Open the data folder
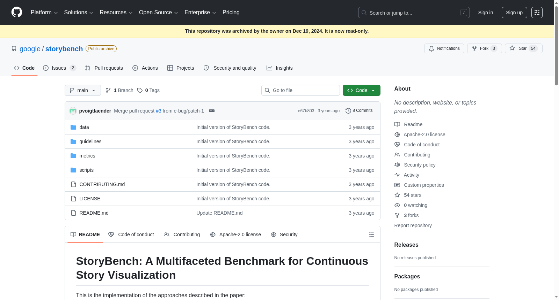 click(84, 127)
